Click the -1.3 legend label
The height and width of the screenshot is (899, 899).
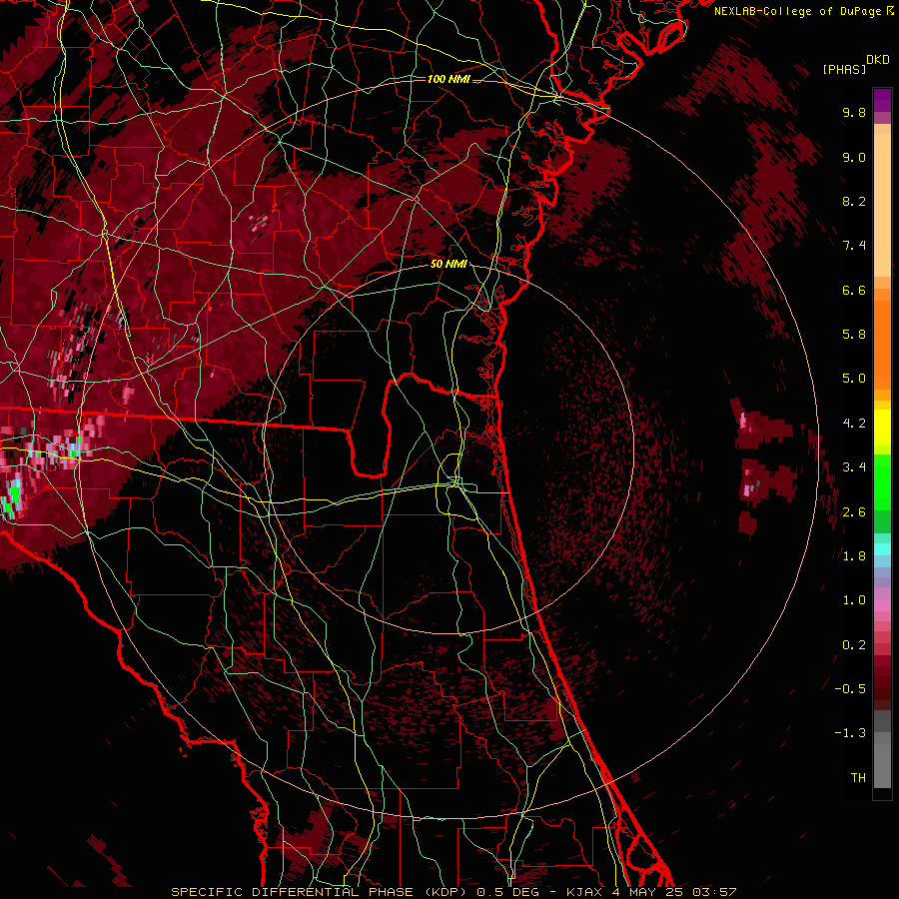(850, 733)
